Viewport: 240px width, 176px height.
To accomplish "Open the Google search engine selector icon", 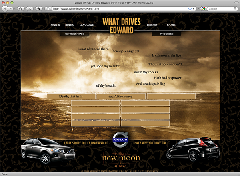I will click(x=203, y=9).
